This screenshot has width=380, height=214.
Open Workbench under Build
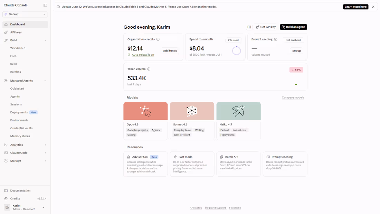click(x=18, y=48)
